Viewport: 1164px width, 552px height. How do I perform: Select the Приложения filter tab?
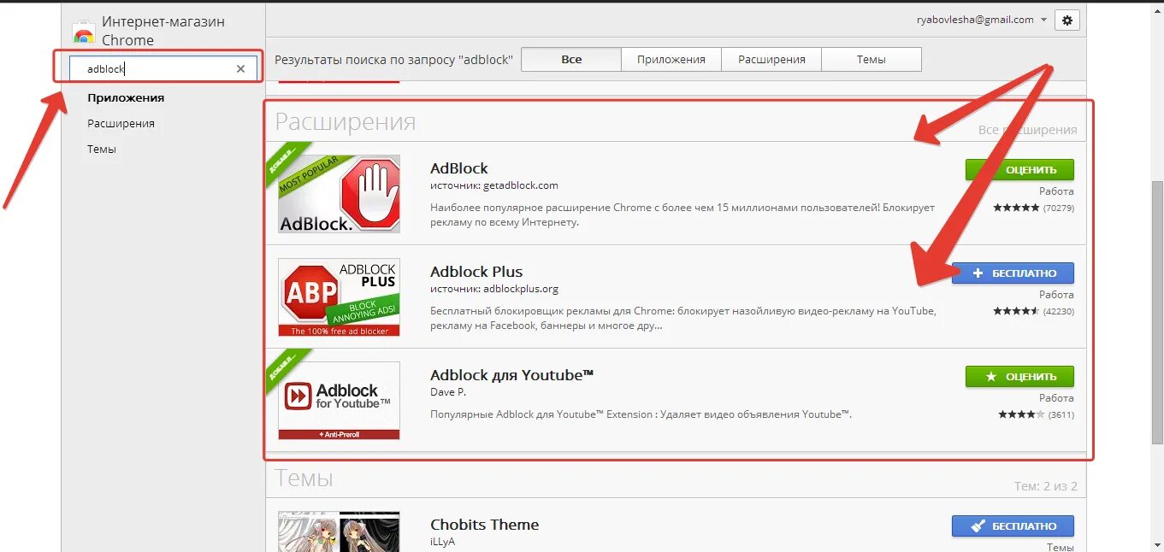[671, 59]
